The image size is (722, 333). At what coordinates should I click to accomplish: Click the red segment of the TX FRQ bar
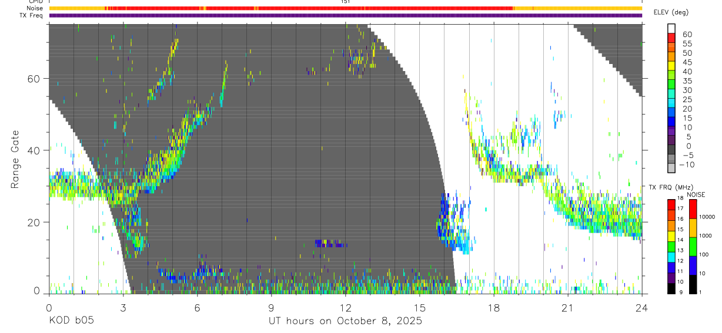click(671, 204)
